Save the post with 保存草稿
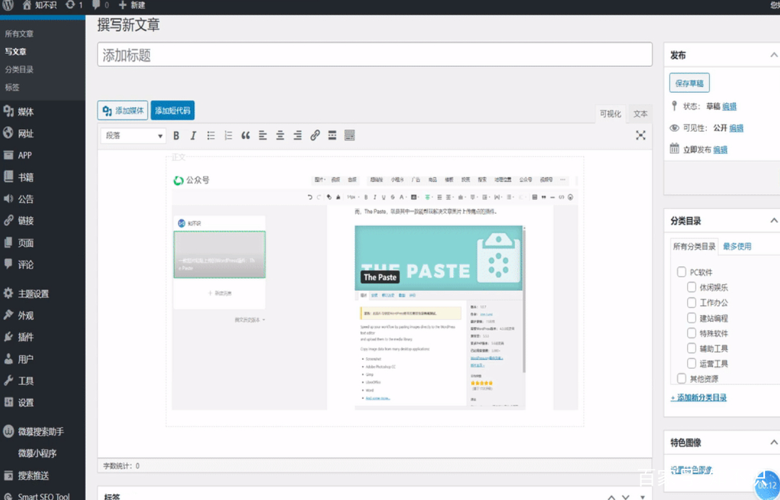Viewport: 780px width, 500px height. [690, 83]
